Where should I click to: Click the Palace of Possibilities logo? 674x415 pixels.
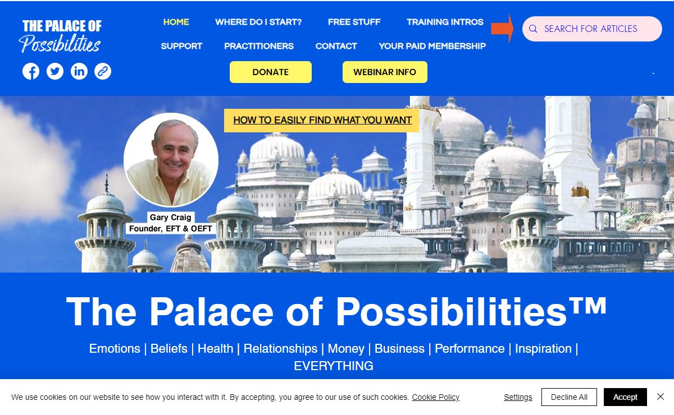[x=61, y=35]
